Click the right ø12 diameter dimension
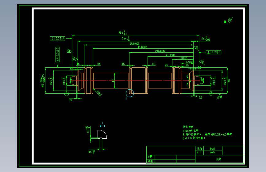The height and width of the screenshot is (172, 266). point(229,80)
